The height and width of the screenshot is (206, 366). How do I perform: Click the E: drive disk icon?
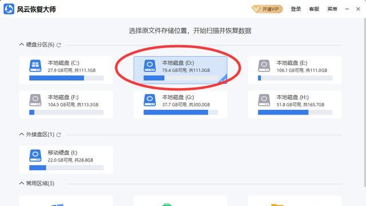[264, 66]
